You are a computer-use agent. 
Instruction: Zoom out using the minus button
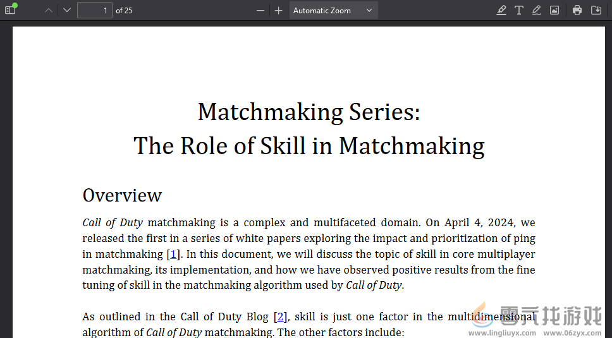click(x=260, y=10)
